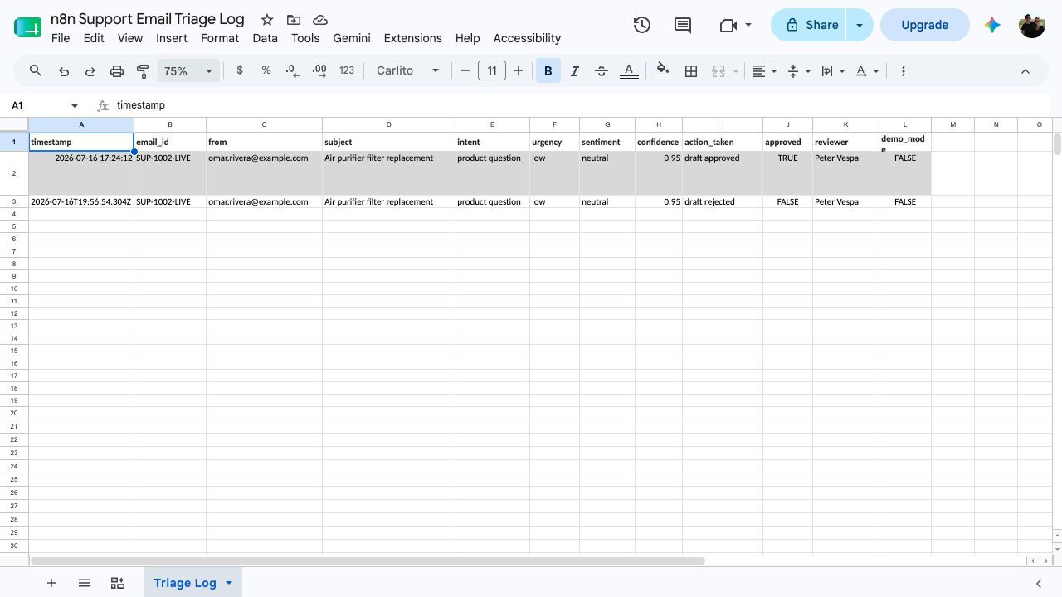Apply strikethrough formatting

(602, 71)
